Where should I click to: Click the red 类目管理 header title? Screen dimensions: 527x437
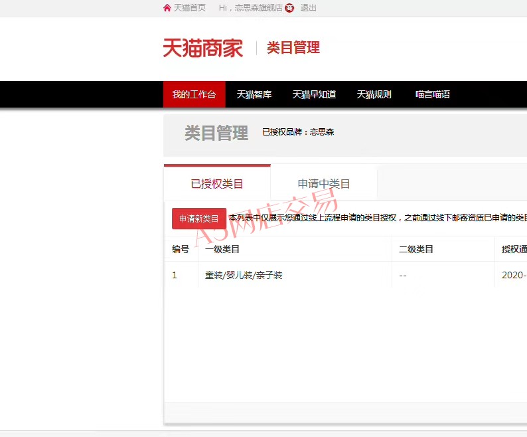[293, 47]
